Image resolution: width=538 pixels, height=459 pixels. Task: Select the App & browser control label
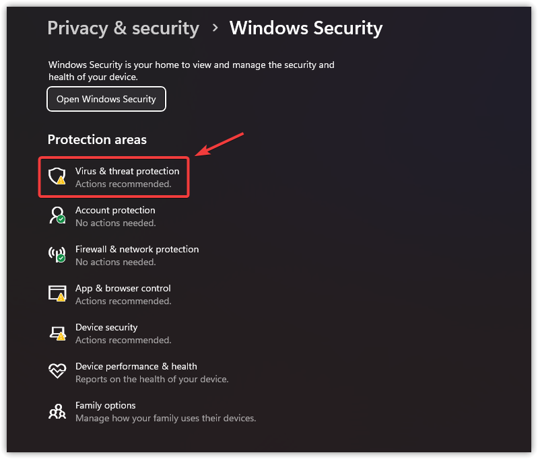[123, 288]
